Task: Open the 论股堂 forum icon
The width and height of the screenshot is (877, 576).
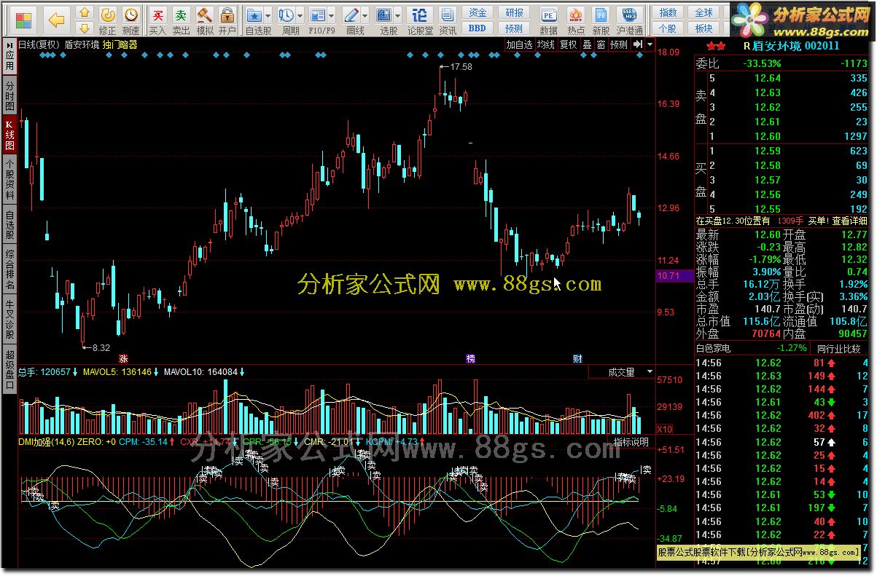Action: pos(419,15)
